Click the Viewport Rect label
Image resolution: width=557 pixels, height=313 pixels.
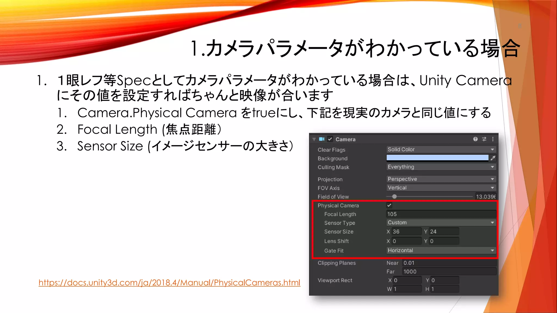(x=335, y=280)
